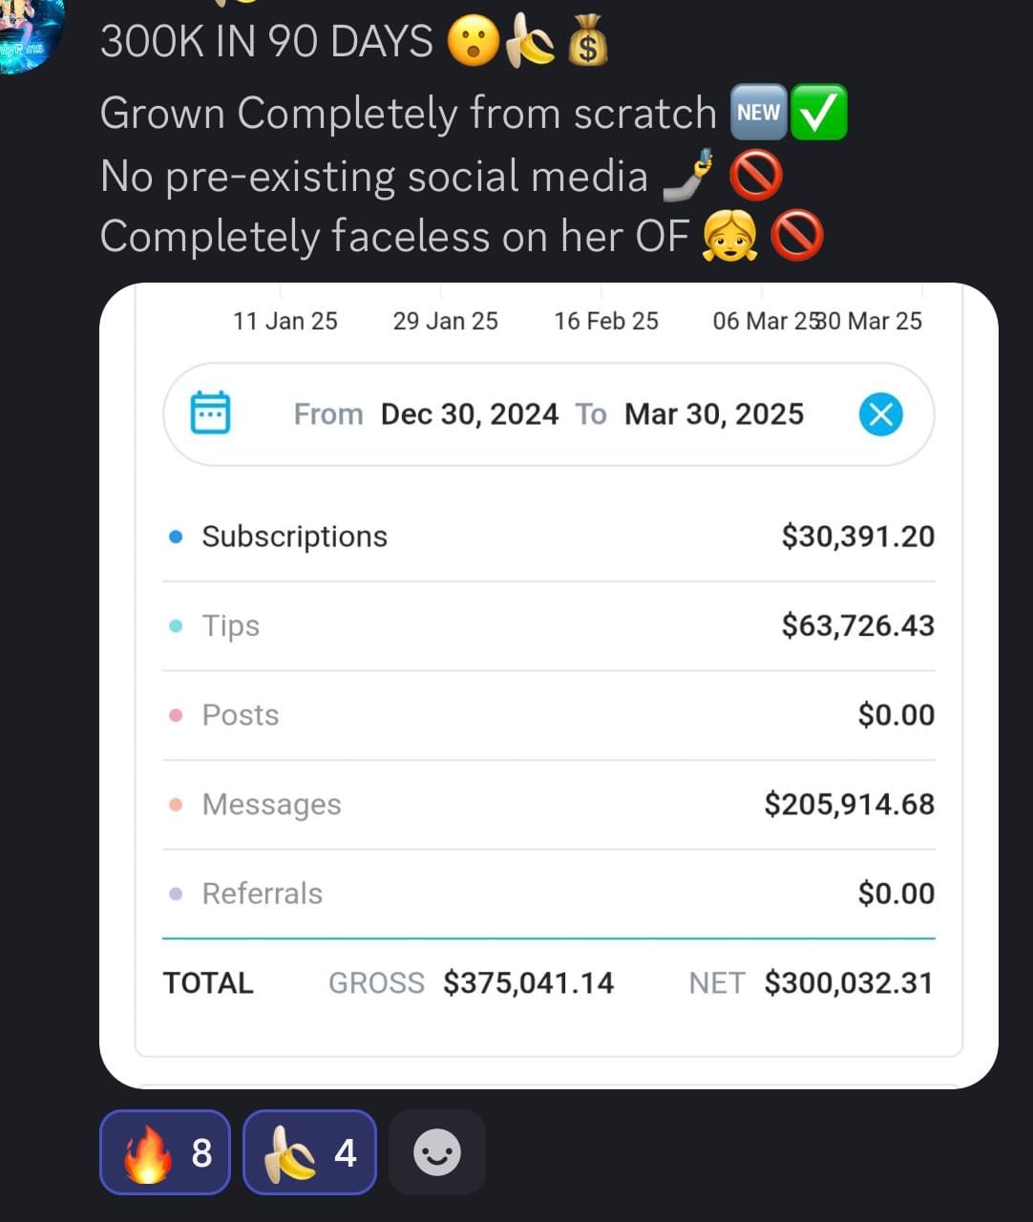Click the 11 Jan 25 chart label
The height and width of the screenshot is (1222, 1033).
point(285,321)
